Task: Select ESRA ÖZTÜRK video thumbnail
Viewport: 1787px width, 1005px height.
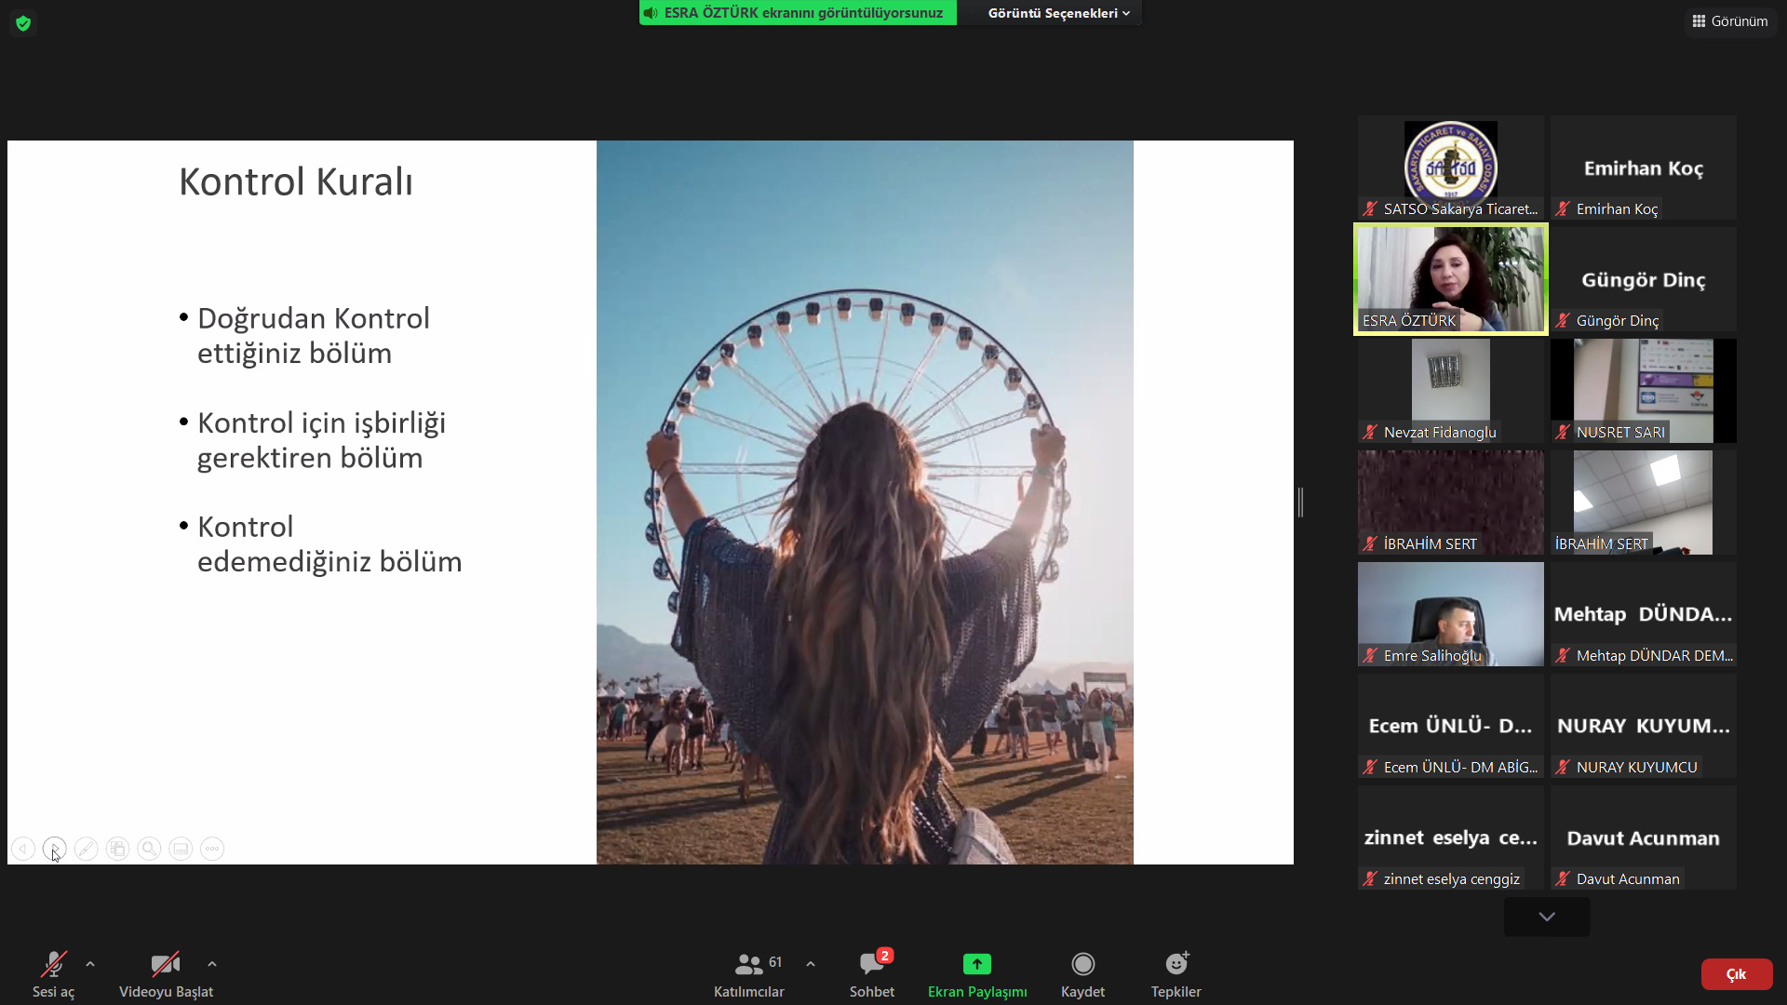Action: coord(1450,279)
